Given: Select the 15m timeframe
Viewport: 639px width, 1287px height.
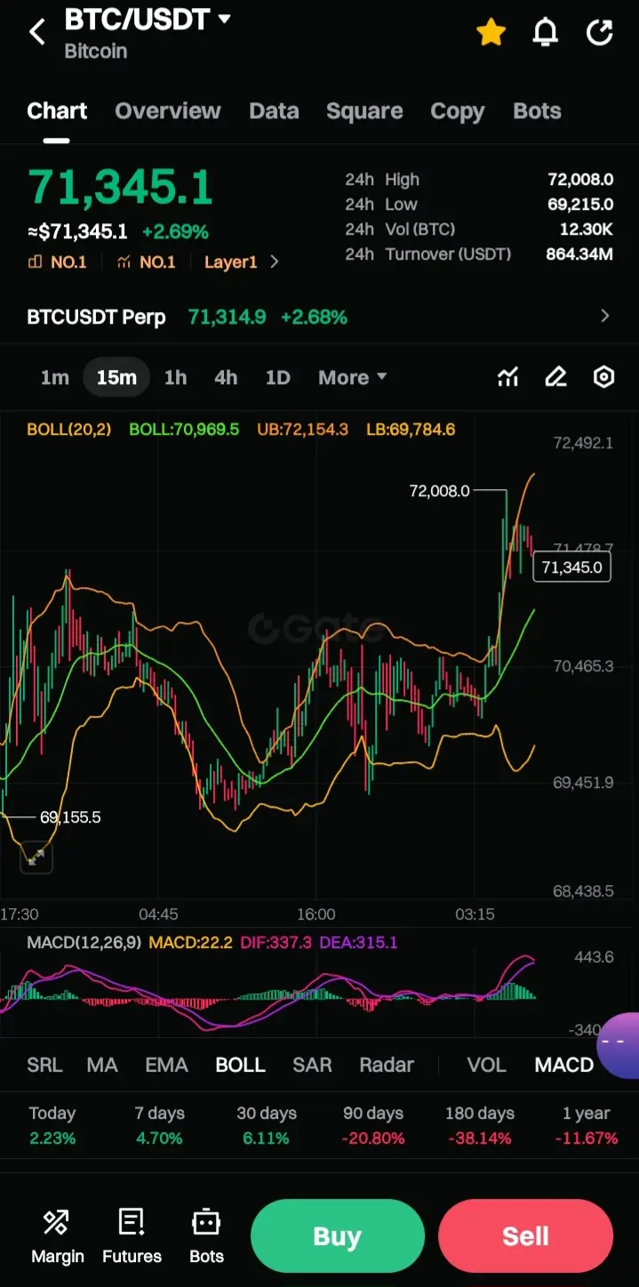Looking at the screenshot, I should pos(116,377).
